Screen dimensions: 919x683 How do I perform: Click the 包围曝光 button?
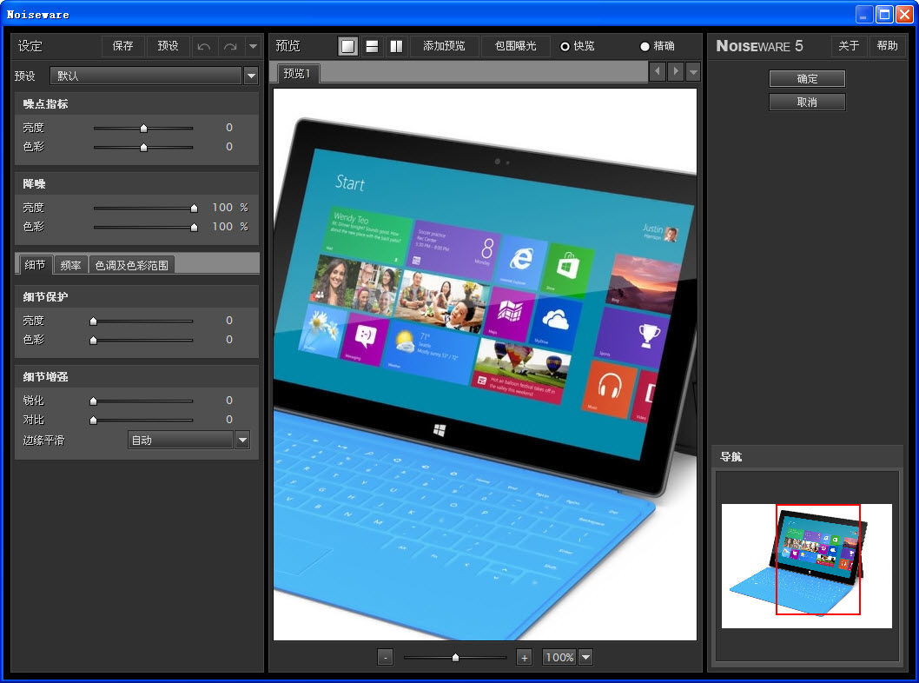(x=515, y=46)
